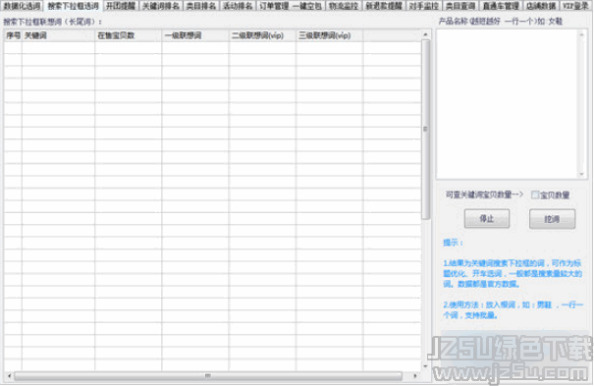Switch to the 店铺数据 tab
The height and width of the screenshot is (386, 594).
[x=541, y=6]
